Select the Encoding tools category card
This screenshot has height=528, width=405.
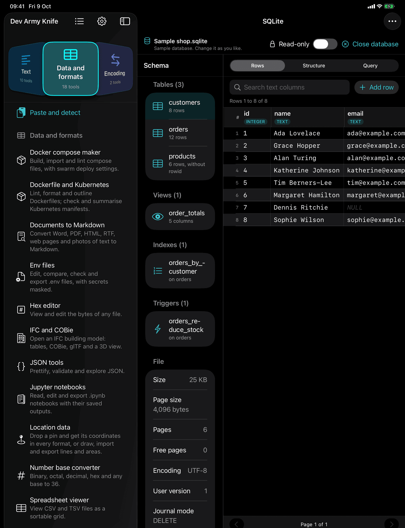click(x=115, y=69)
